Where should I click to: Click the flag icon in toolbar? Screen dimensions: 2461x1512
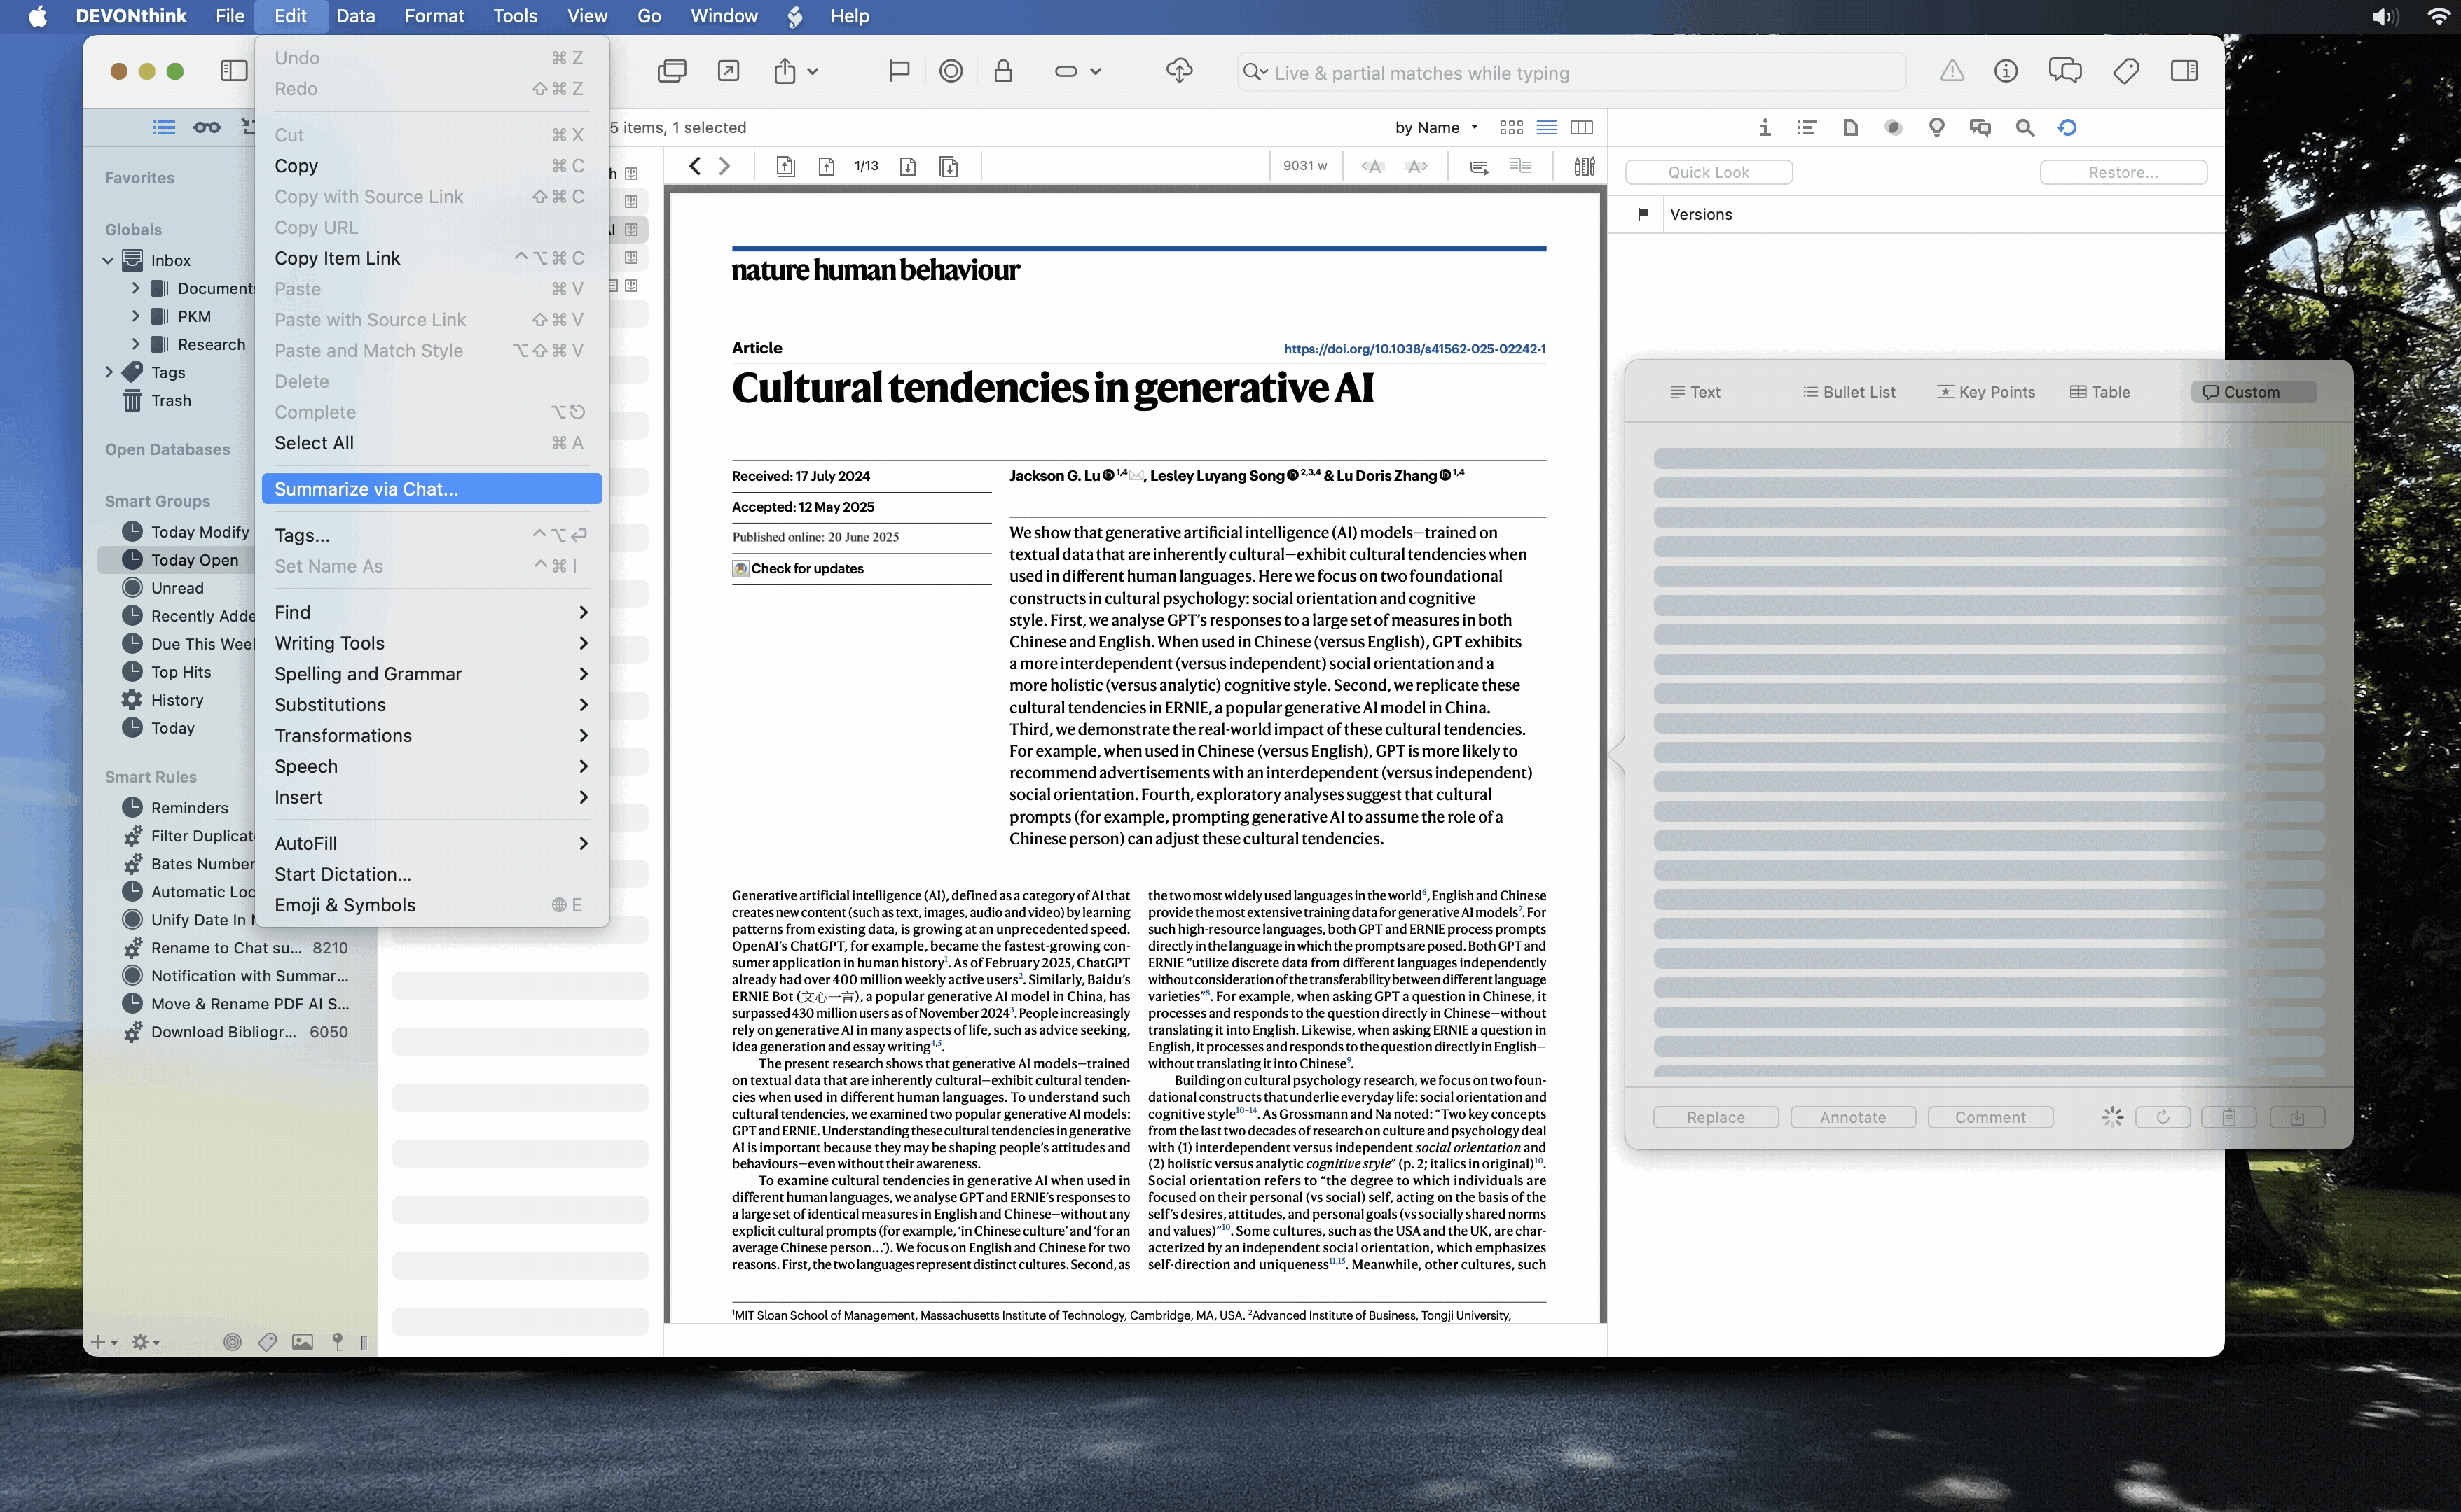coord(899,71)
